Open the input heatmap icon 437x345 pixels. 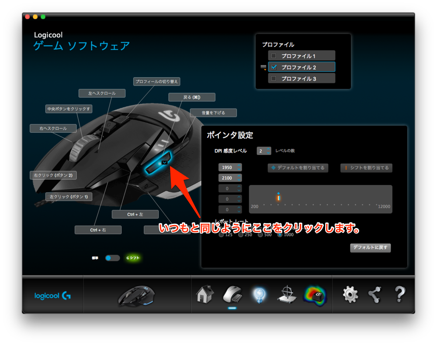[315, 295]
